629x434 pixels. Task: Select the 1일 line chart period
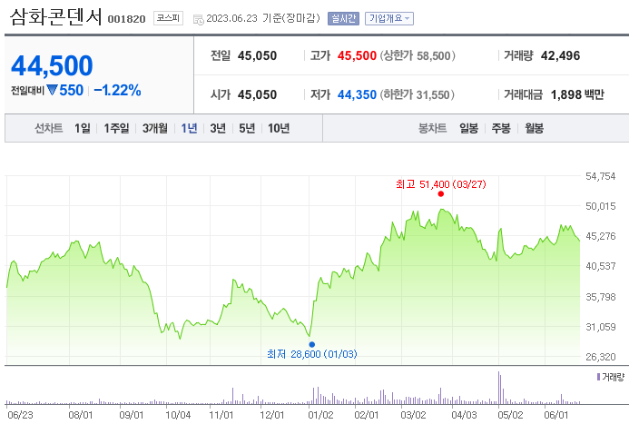pyautogui.click(x=83, y=128)
